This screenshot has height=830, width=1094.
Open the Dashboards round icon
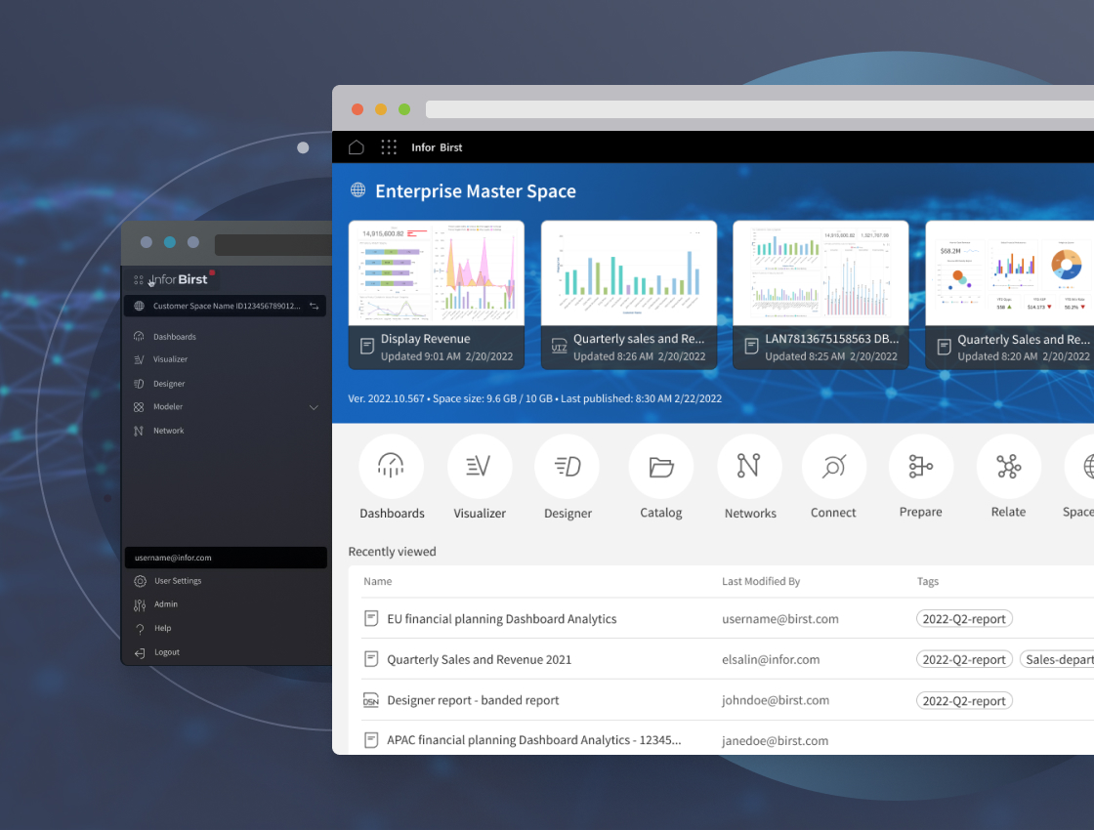(391, 466)
